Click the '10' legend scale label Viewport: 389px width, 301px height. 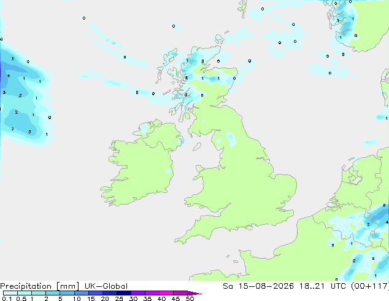77,299
